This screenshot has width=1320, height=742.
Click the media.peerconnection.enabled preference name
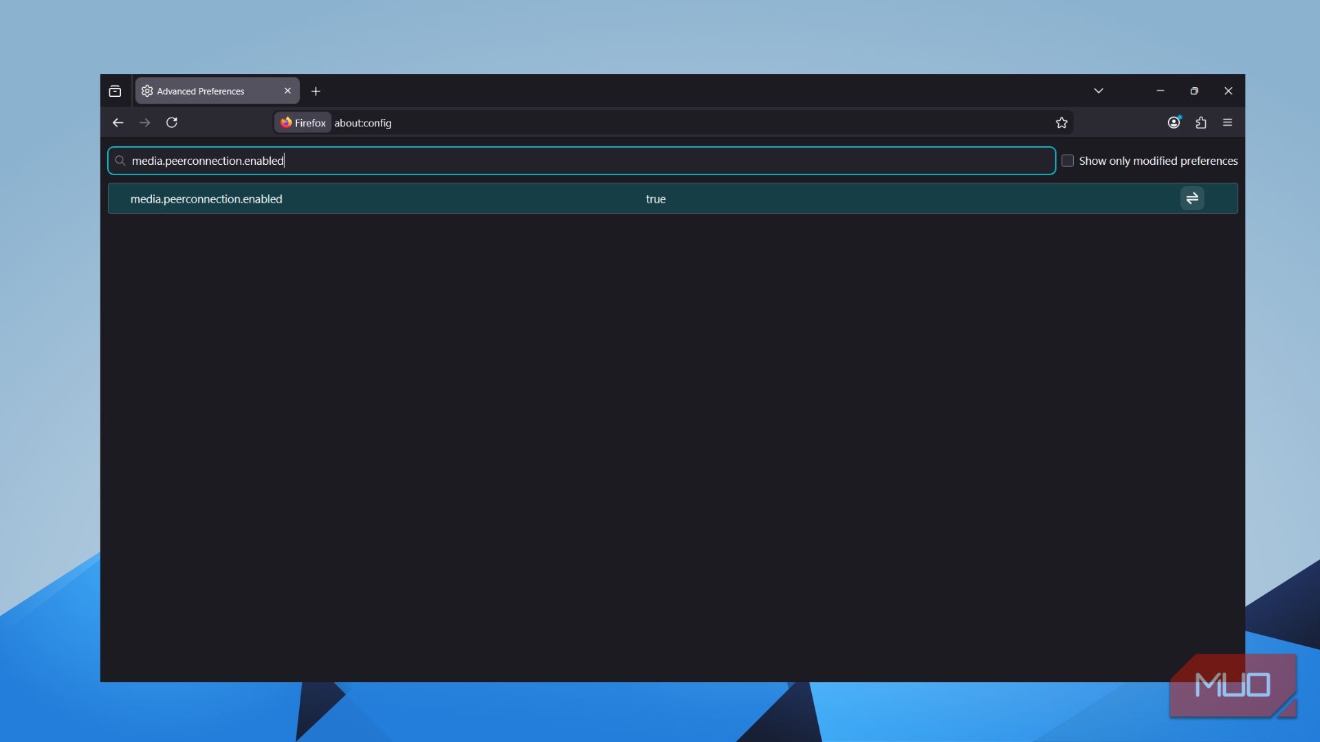point(206,199)
